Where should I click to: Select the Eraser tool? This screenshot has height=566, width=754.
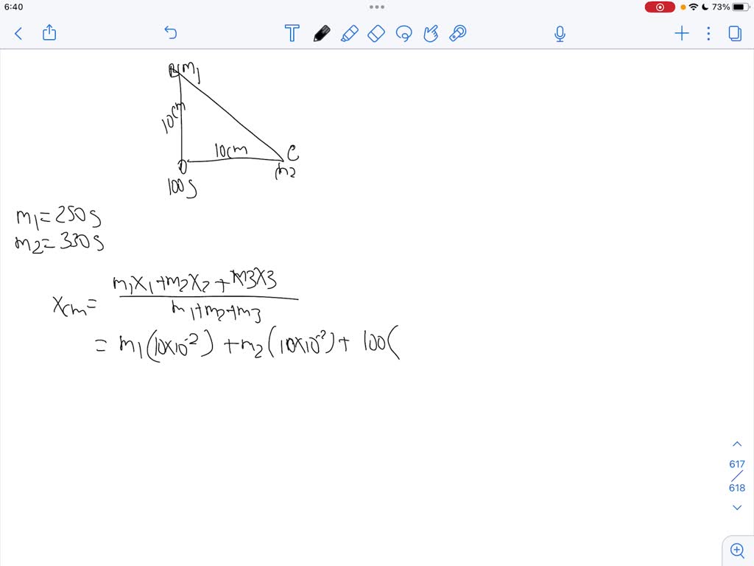[376, 33]
